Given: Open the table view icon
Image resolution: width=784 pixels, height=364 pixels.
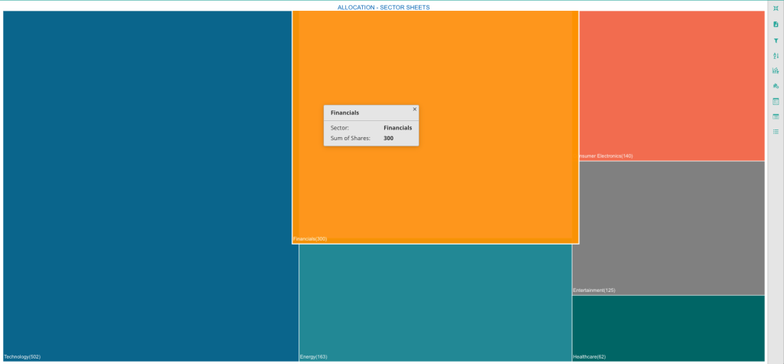Looking at the screenshot, I should pyautogui.click(x=776, y=101).
